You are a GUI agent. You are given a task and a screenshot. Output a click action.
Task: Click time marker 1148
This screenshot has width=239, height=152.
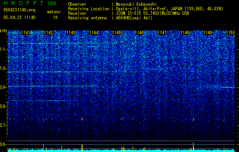185,33
